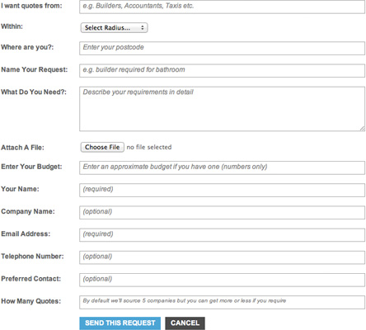Select the Name Your Request field
The width and height of the screenshot is (366, 330).
coord(222,71)
